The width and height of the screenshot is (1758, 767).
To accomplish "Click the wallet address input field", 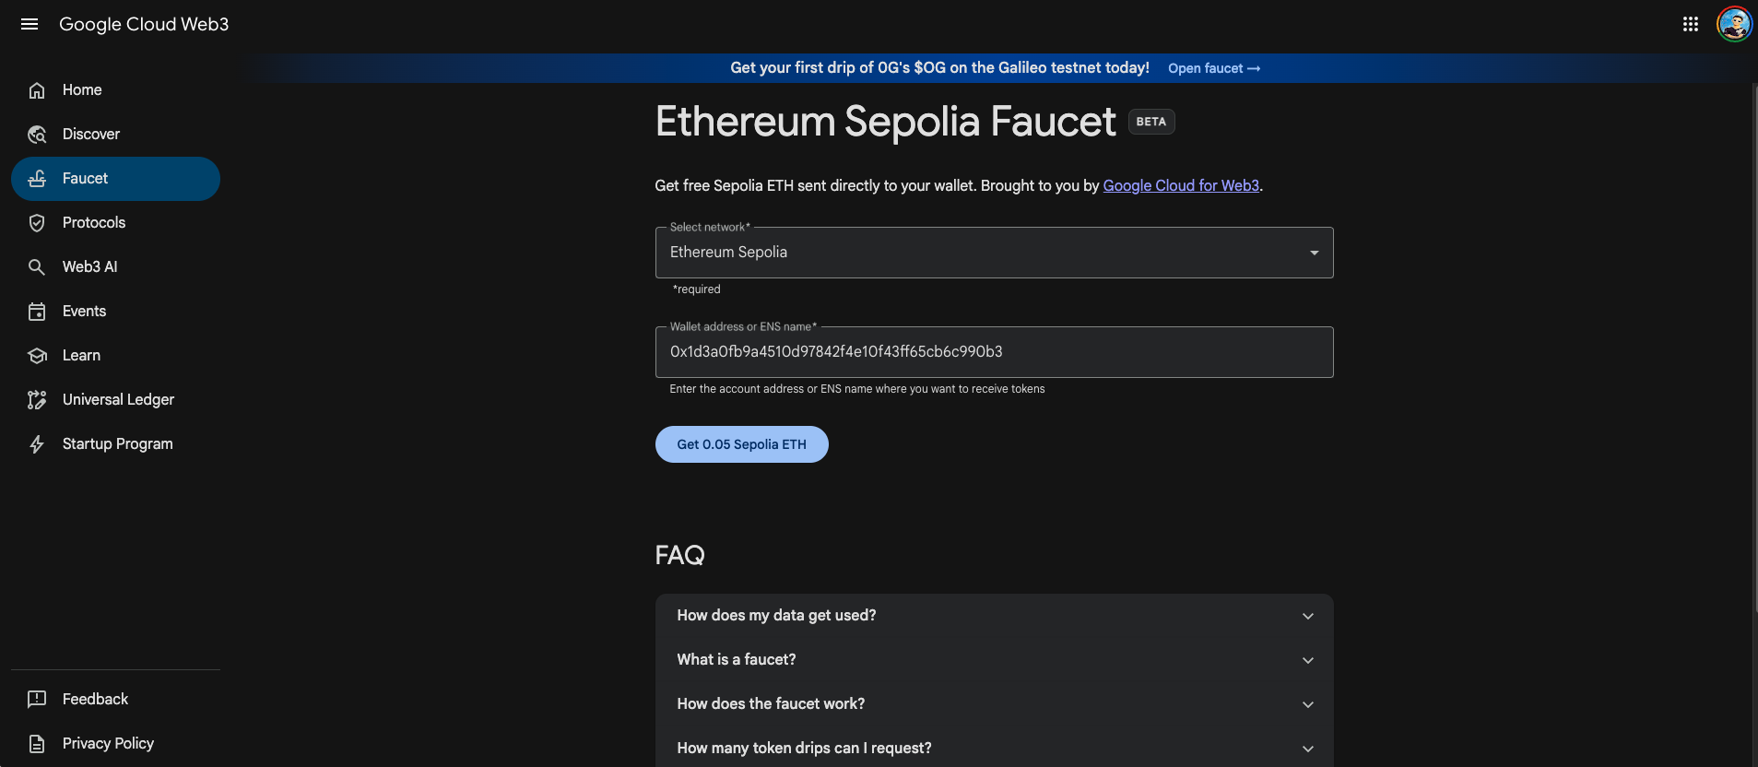I will pyautogui.click(x=993, y=351).
